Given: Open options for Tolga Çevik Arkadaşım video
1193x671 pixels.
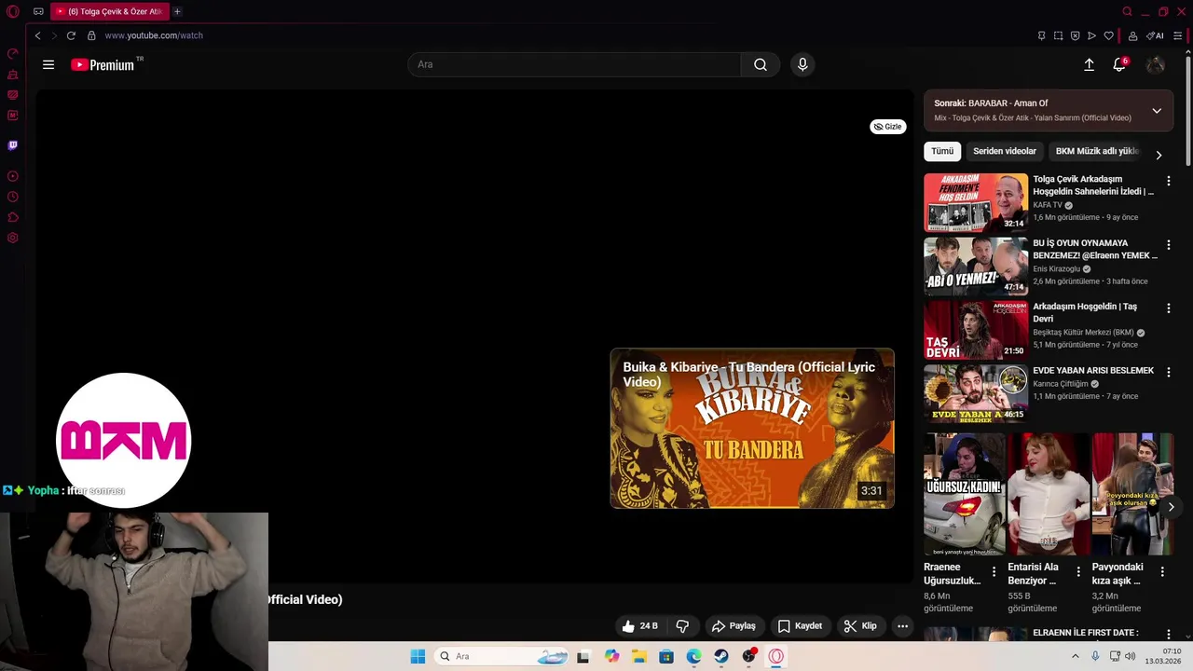Looking at the screenshot, I should point(1169,181).
